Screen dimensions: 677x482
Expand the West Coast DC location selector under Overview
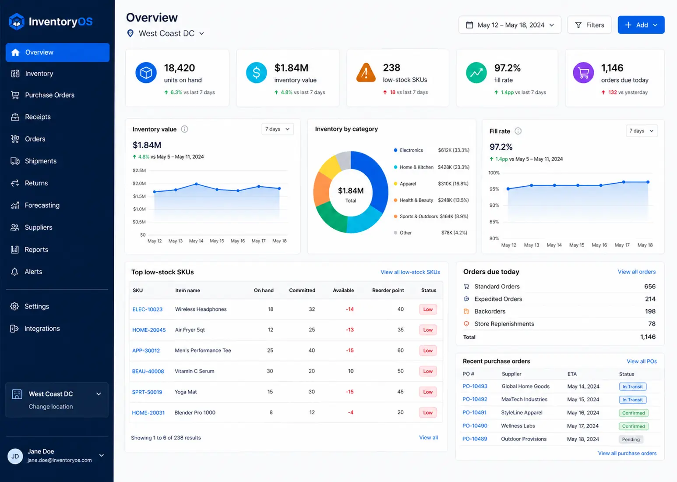[x=166, y=33]
